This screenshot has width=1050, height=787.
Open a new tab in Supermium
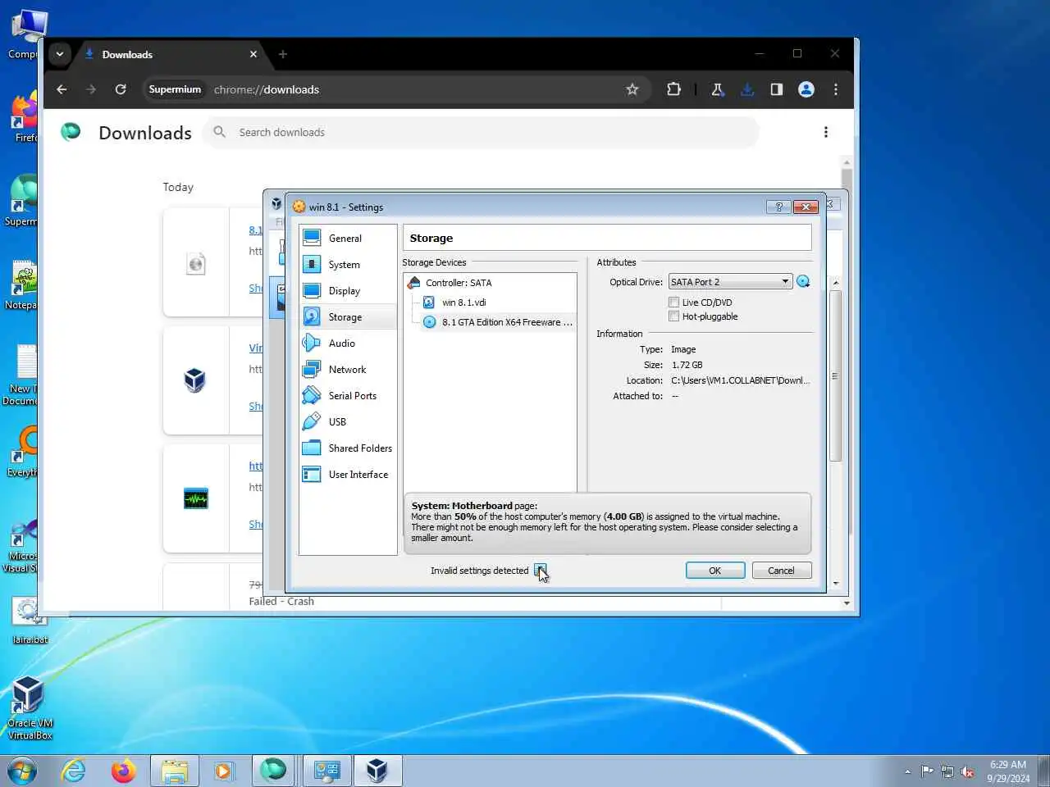[x=283, y=54]
